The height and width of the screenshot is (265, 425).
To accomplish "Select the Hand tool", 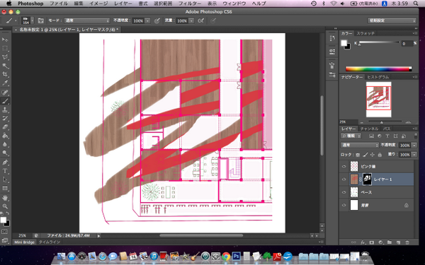I will point(5,198).
